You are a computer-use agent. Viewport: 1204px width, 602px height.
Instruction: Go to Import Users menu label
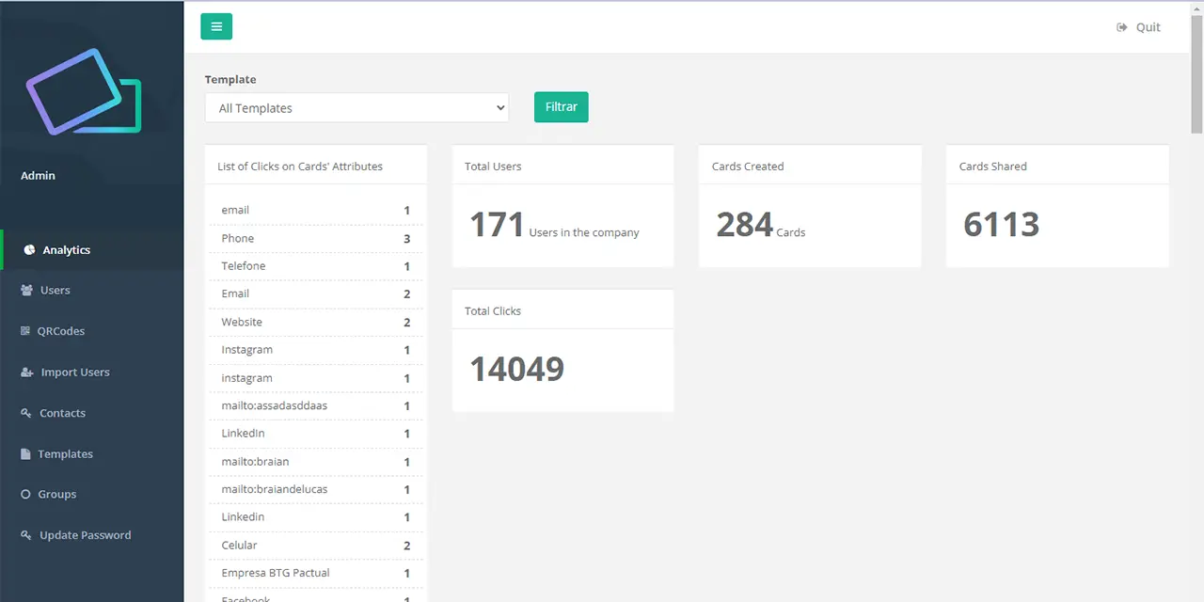pos(75,372)
